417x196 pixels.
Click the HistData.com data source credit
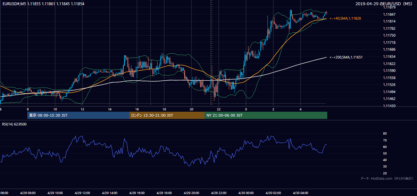[x=387, y=178]
